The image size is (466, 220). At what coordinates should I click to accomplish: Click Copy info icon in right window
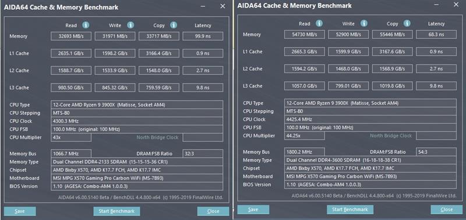coord(407,23)
